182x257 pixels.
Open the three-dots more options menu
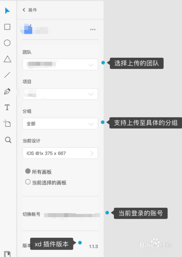click(x=93, y=30)
